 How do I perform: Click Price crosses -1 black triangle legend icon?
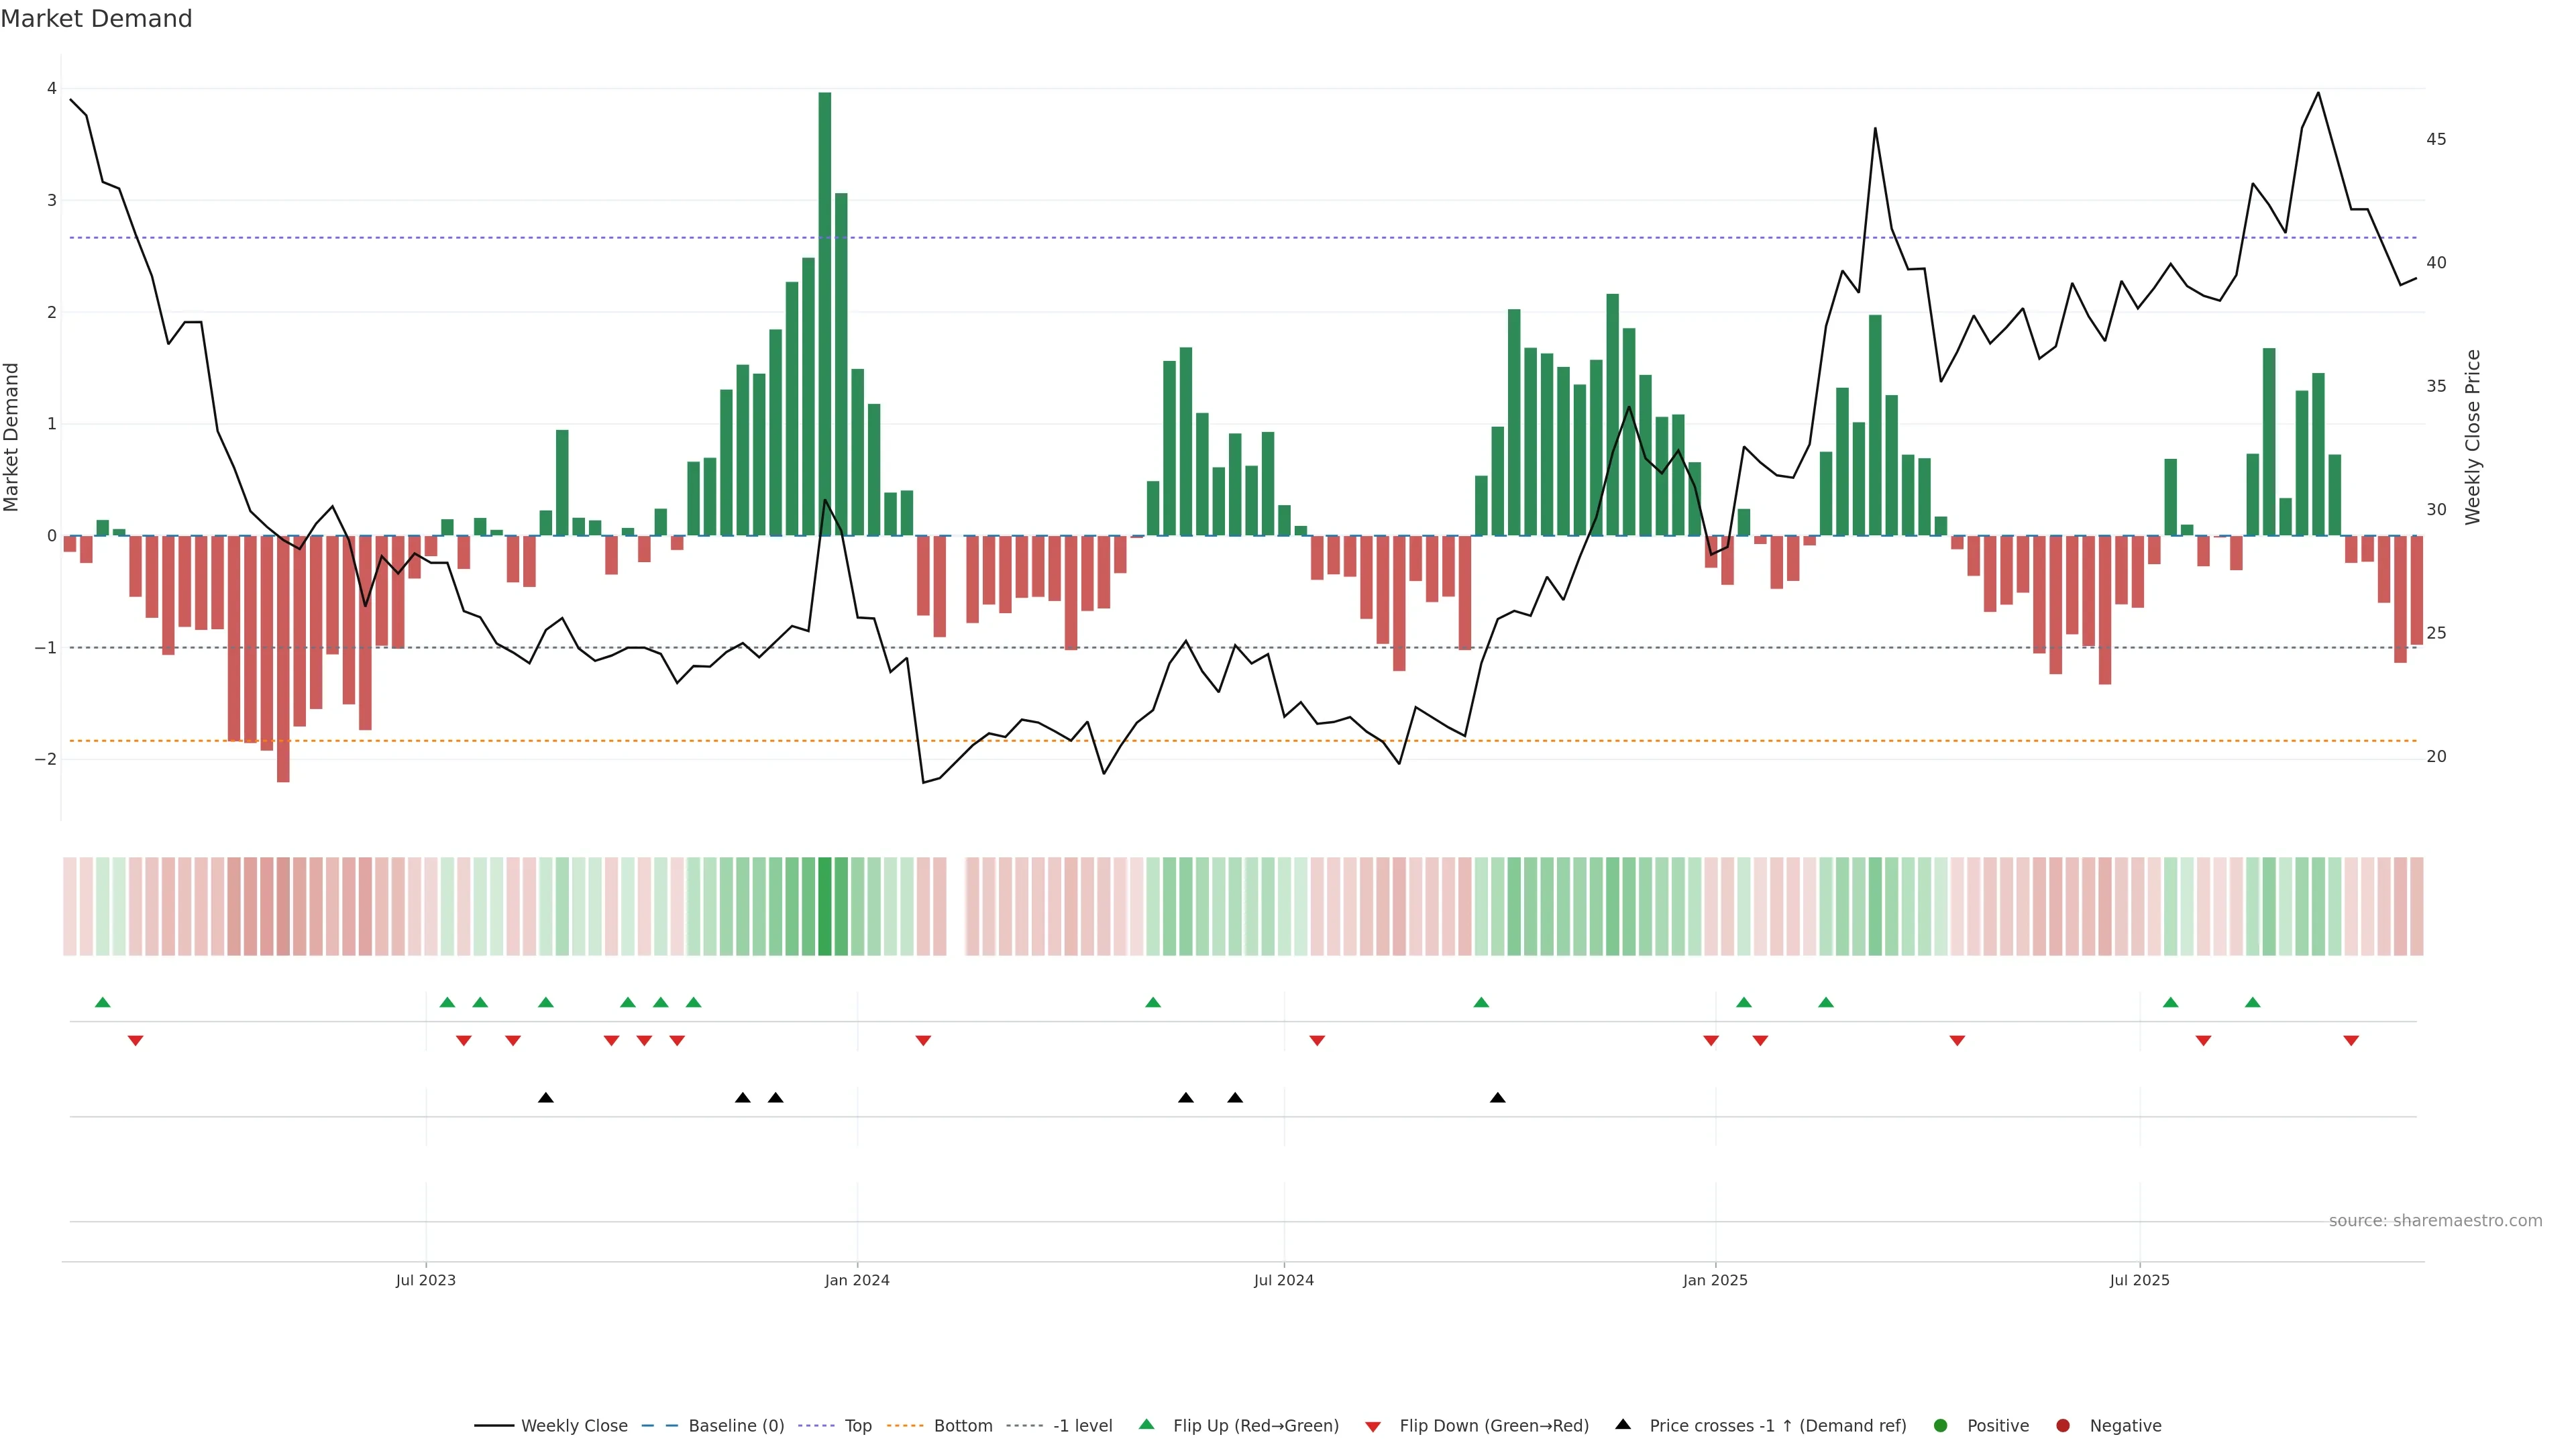coord(1623,1425)
